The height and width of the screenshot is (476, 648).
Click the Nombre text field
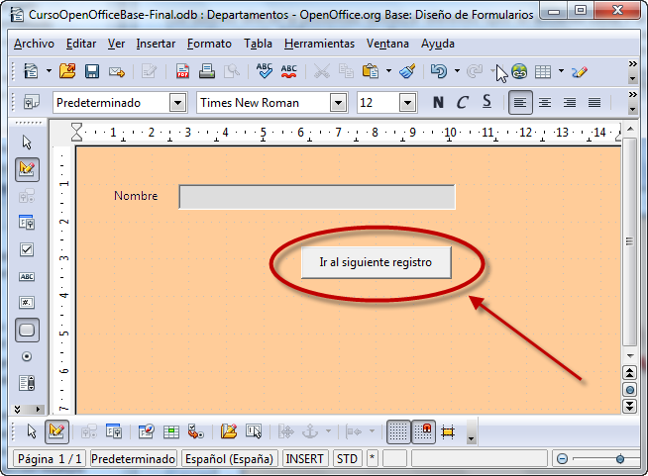tap(317, 197)
